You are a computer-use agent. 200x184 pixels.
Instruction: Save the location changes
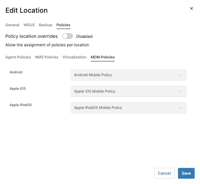tap(186, 173)
